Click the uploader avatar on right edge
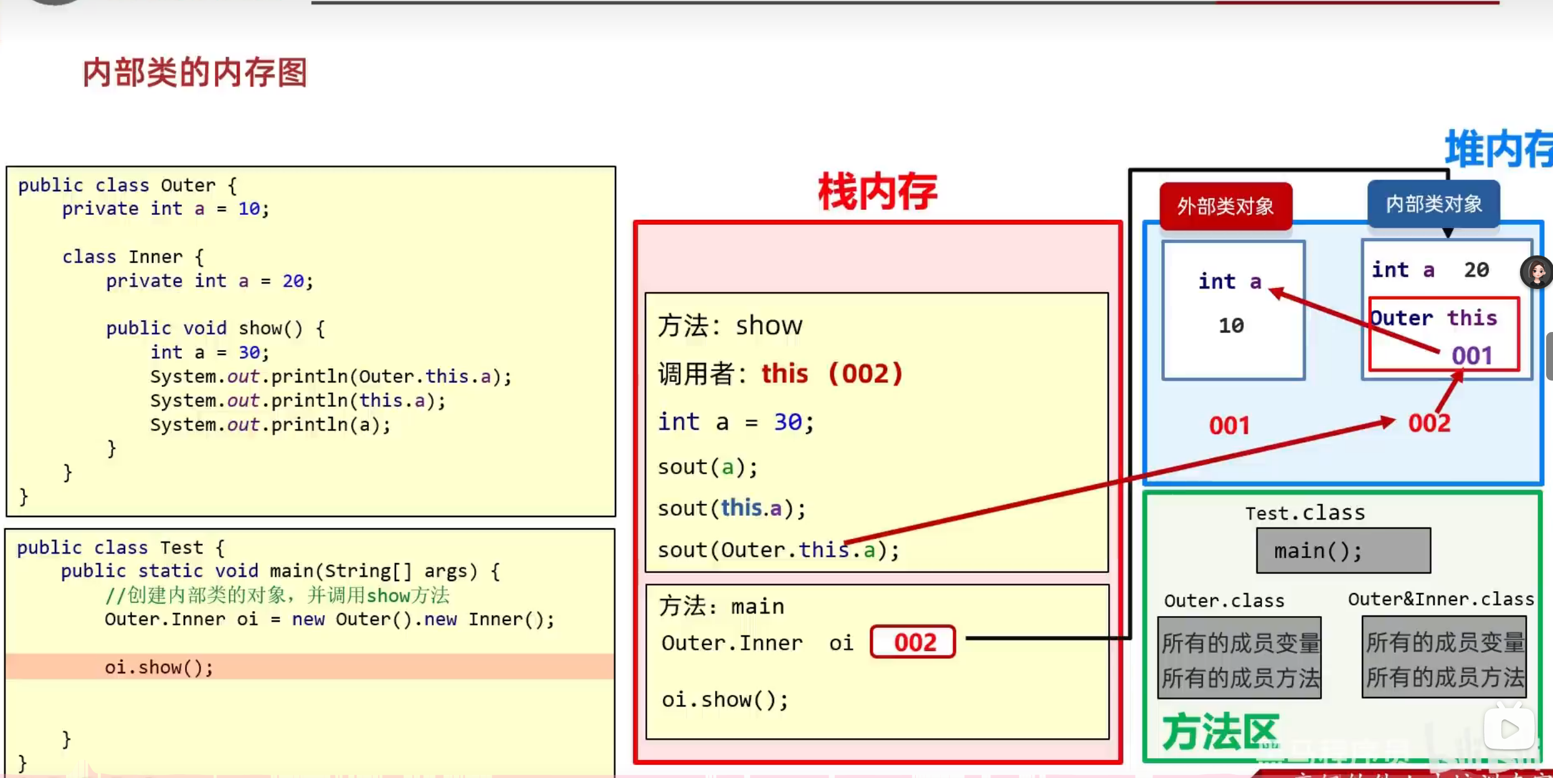Viewport: 1553px width, 778px height. click(x=1537, y=272)
